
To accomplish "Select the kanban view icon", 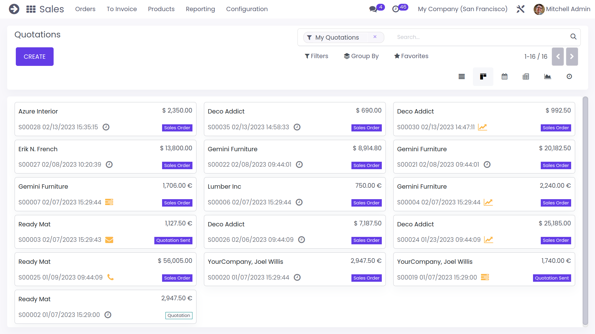I will coord(483,77).
